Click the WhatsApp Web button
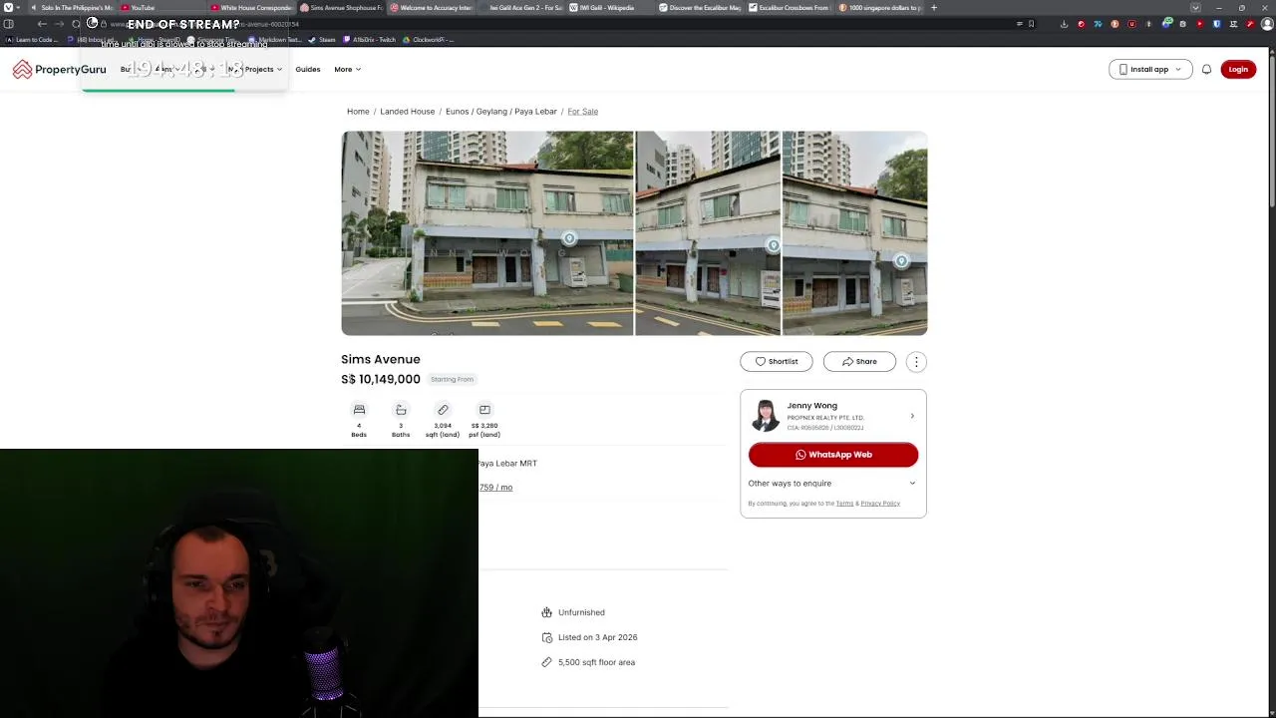Viewport: 1276px width, 718px height. pos(833,455)
